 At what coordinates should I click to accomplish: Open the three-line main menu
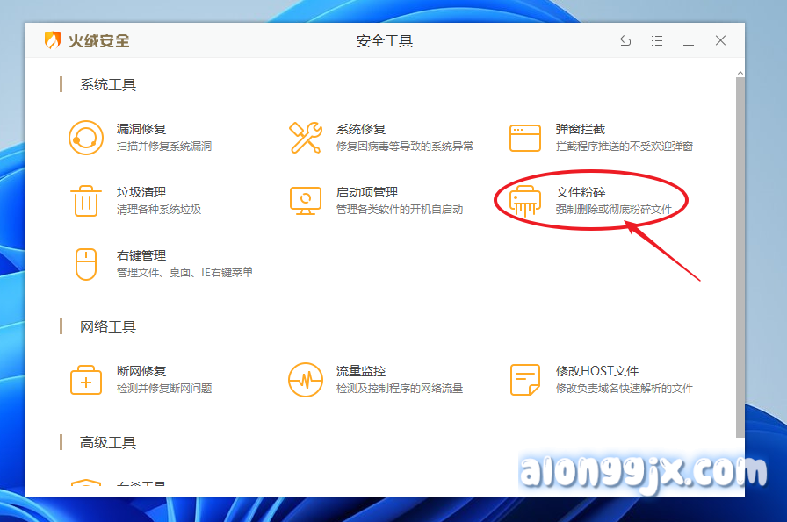[657, 40]
